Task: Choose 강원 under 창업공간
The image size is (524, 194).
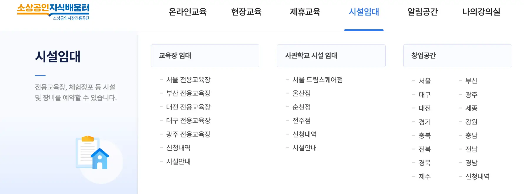Action: 471,122
